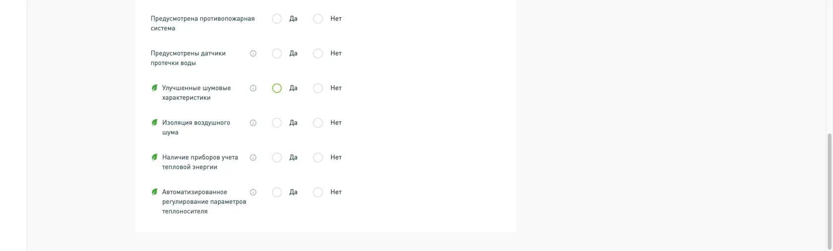Click leaf icon beside Наличие приборов учета
The height and width of the screenshot is (251, 833).
point(155,157)
